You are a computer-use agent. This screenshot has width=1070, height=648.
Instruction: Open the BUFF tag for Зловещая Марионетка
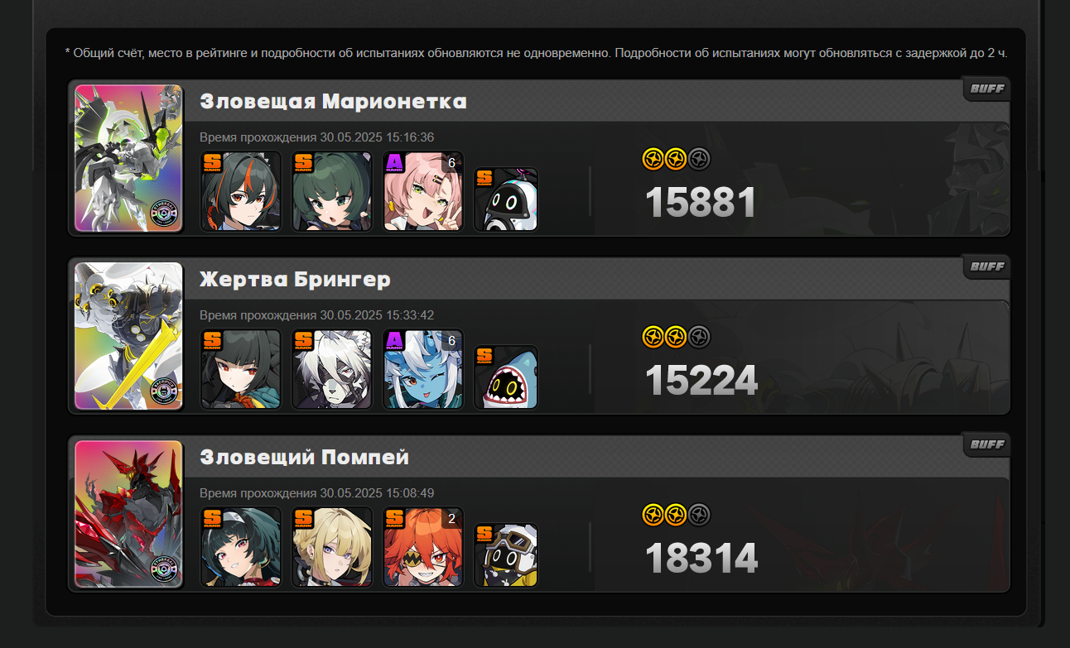point(986,89)
